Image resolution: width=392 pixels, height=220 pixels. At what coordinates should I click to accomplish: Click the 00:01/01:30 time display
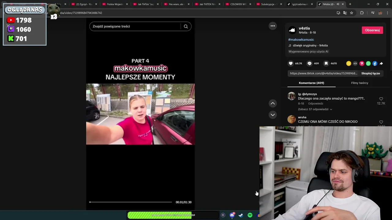tap(183, 202)
